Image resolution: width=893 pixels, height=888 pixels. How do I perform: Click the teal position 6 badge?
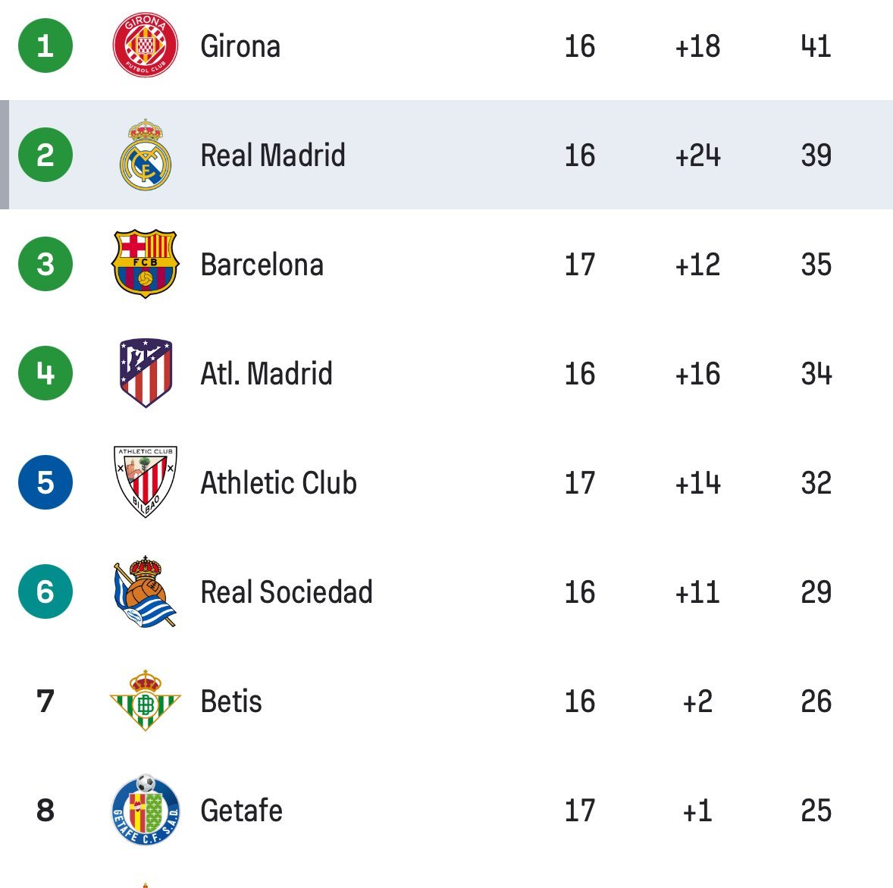[45, 591]
